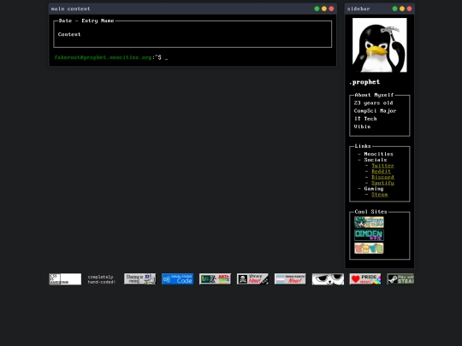Click green dot in sidebar titlebar
Screen dimensions: 462x346
tap(394, 9)
